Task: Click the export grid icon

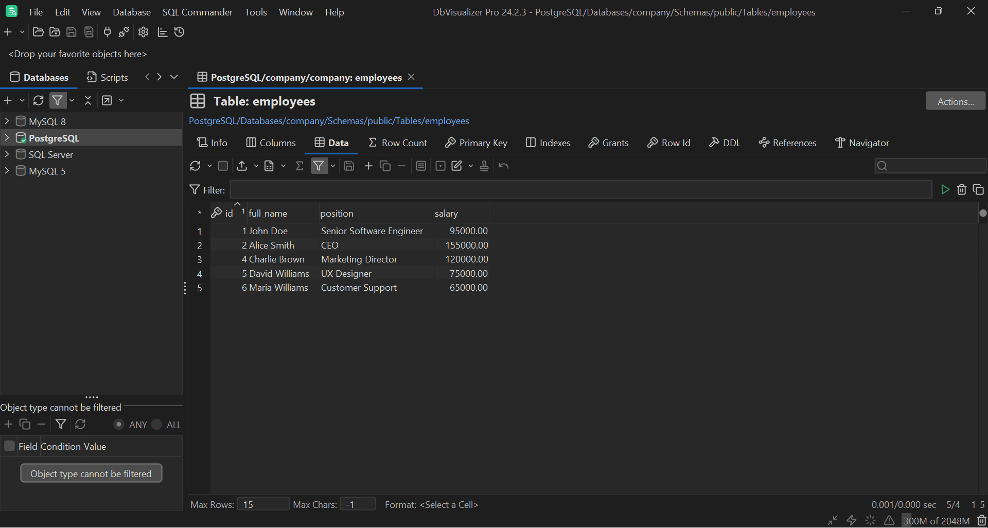Action: pos(242,166)
